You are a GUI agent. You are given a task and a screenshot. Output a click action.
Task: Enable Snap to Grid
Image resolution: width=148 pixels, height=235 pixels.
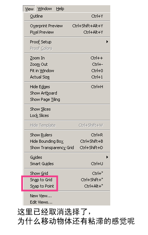click(x=67, y=180)
